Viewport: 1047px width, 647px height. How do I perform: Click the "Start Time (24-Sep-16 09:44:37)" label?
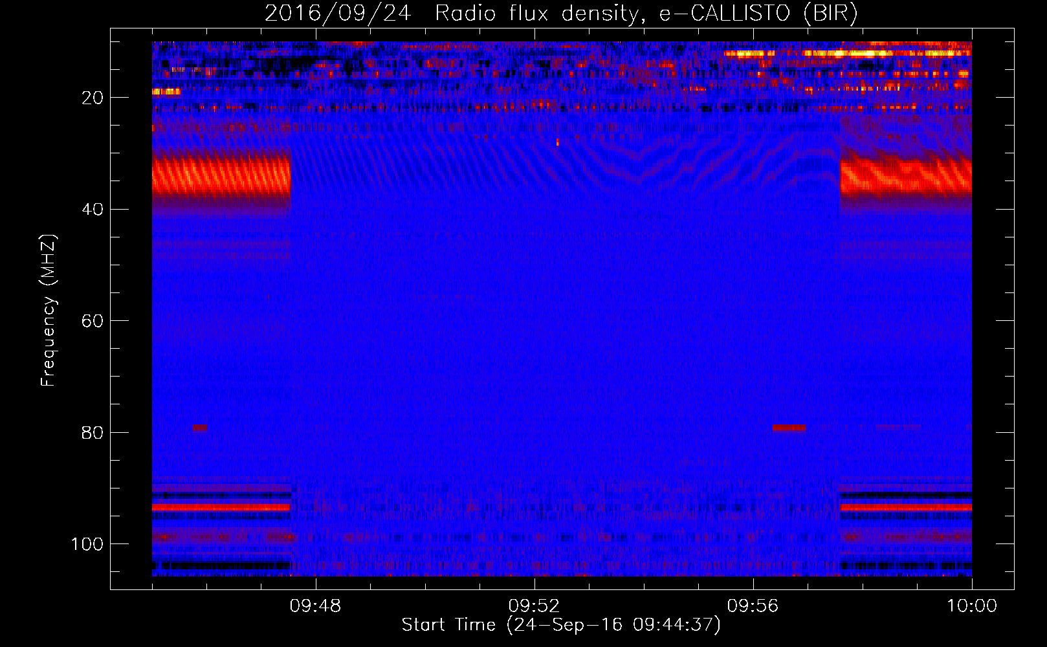pos(561,625)
